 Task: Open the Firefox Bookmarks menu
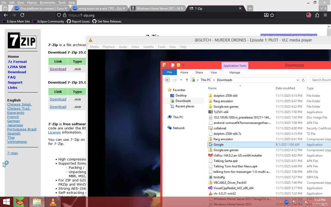click(48, 3)
